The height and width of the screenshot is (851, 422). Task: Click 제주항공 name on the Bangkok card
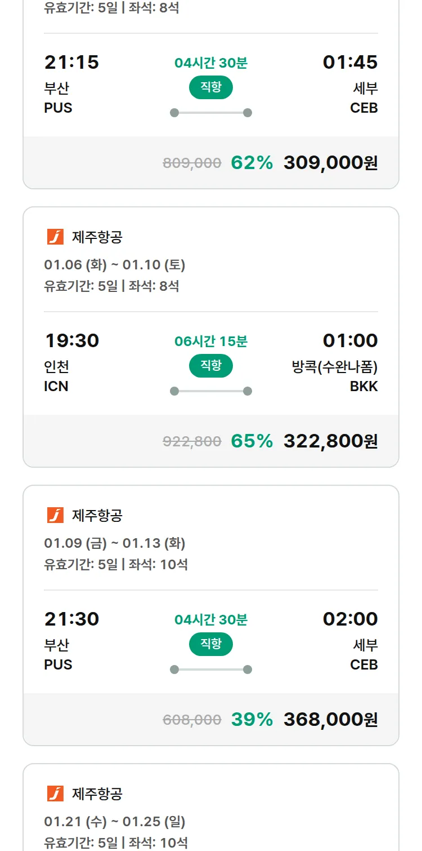coord(97,237)
